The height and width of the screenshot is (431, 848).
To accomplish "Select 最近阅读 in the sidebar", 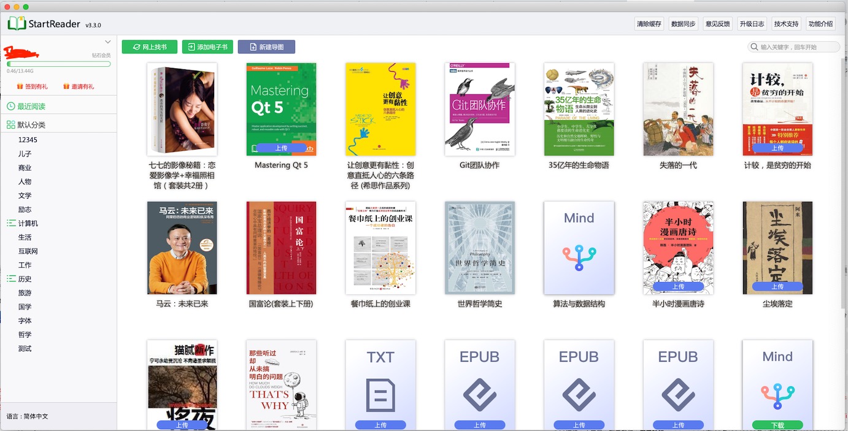I will click(31, 106).
